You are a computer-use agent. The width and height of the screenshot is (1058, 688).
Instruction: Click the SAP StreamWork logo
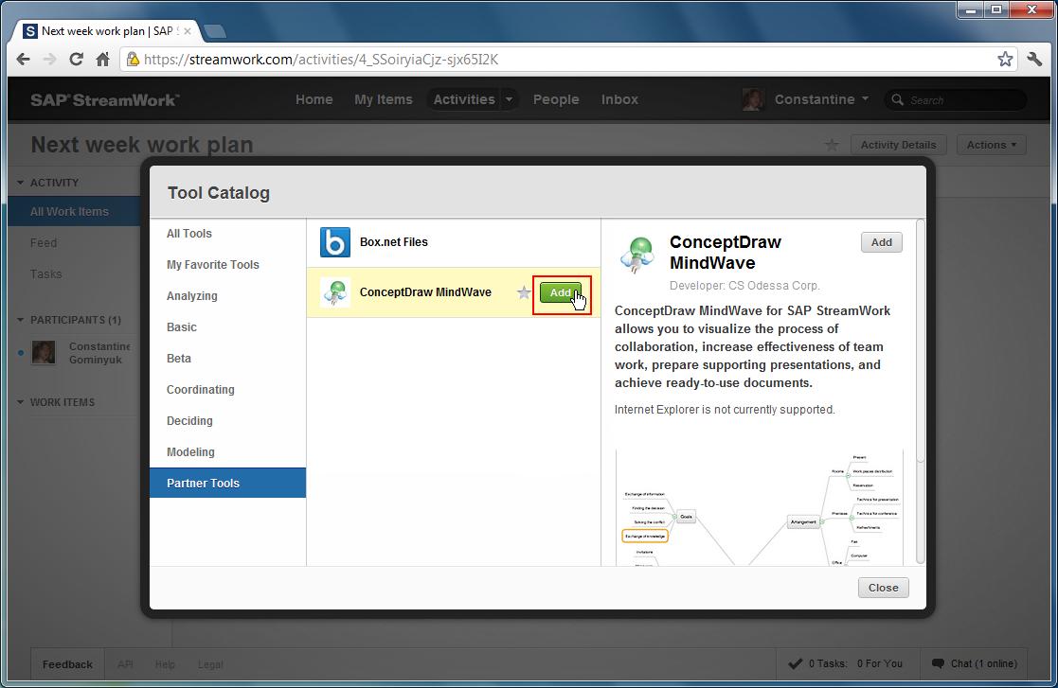coord(104,99)
